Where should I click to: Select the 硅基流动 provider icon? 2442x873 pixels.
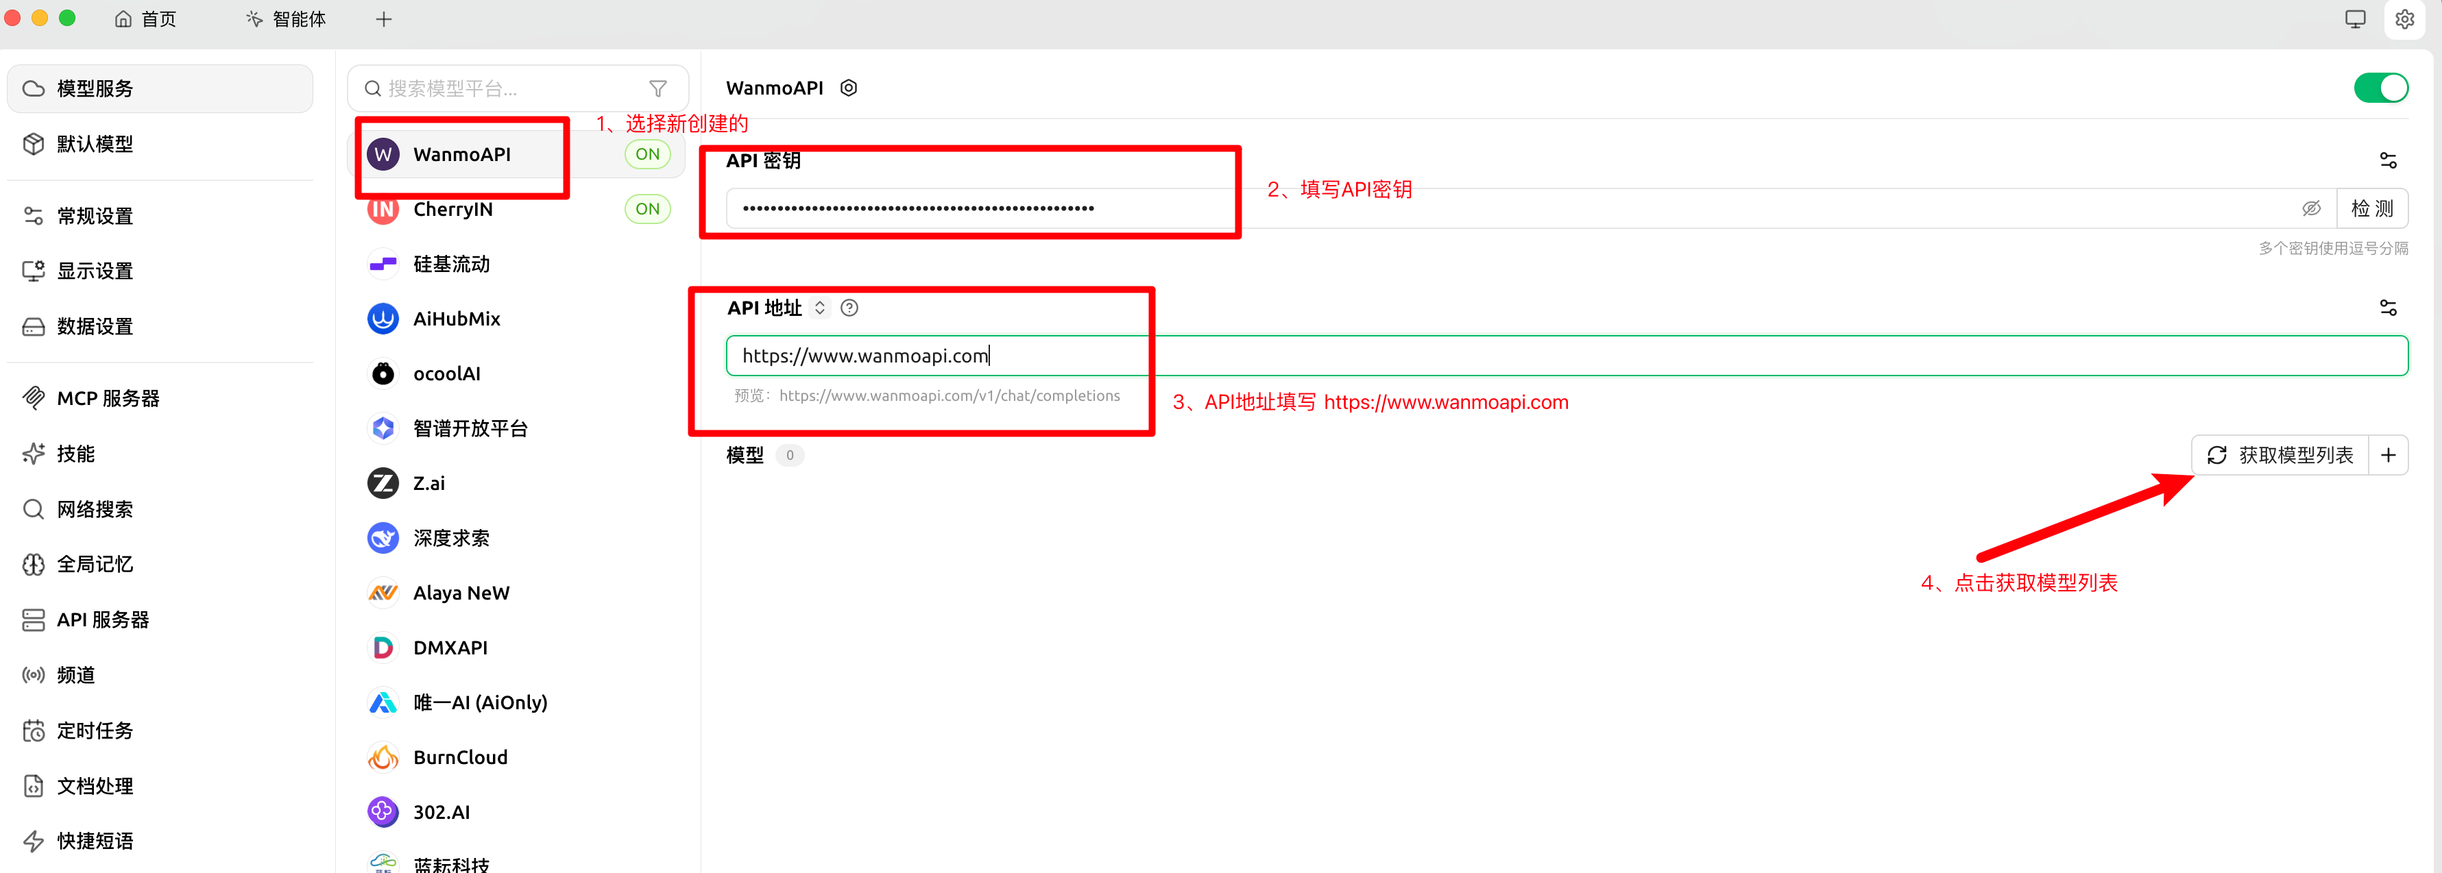tap(383, 265)
